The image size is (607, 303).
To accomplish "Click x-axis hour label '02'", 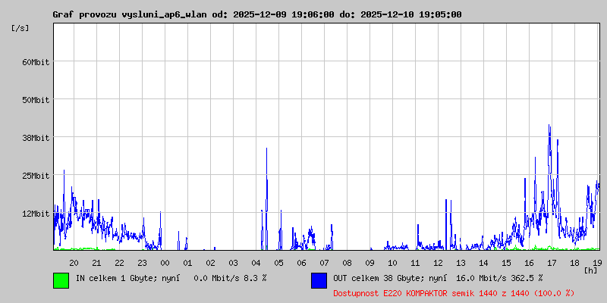I will (x=210, y=263).
